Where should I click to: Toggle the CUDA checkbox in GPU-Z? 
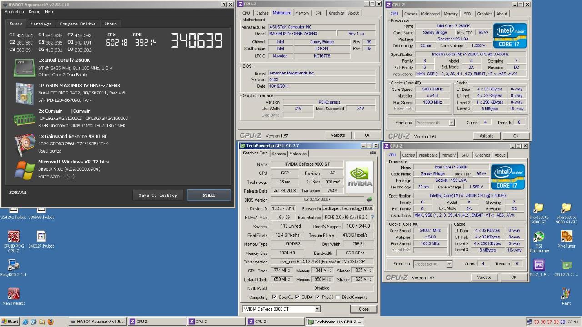pyautogui.click(x=297, y=297)
